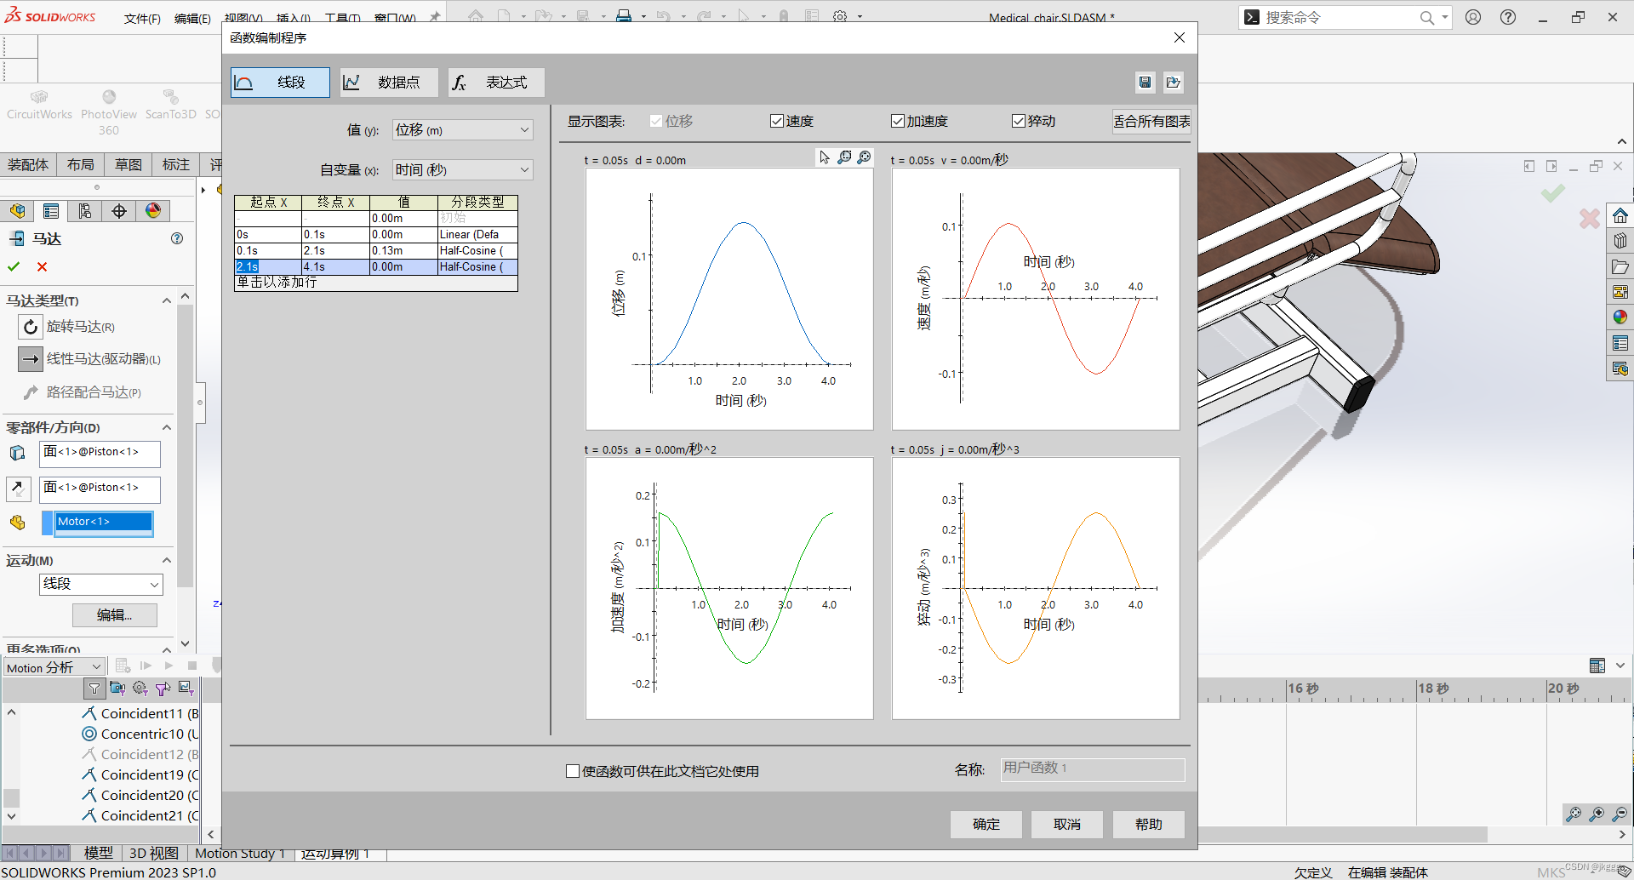Save function to file icon
1634x880 pixels.
tap(1145, 83)
